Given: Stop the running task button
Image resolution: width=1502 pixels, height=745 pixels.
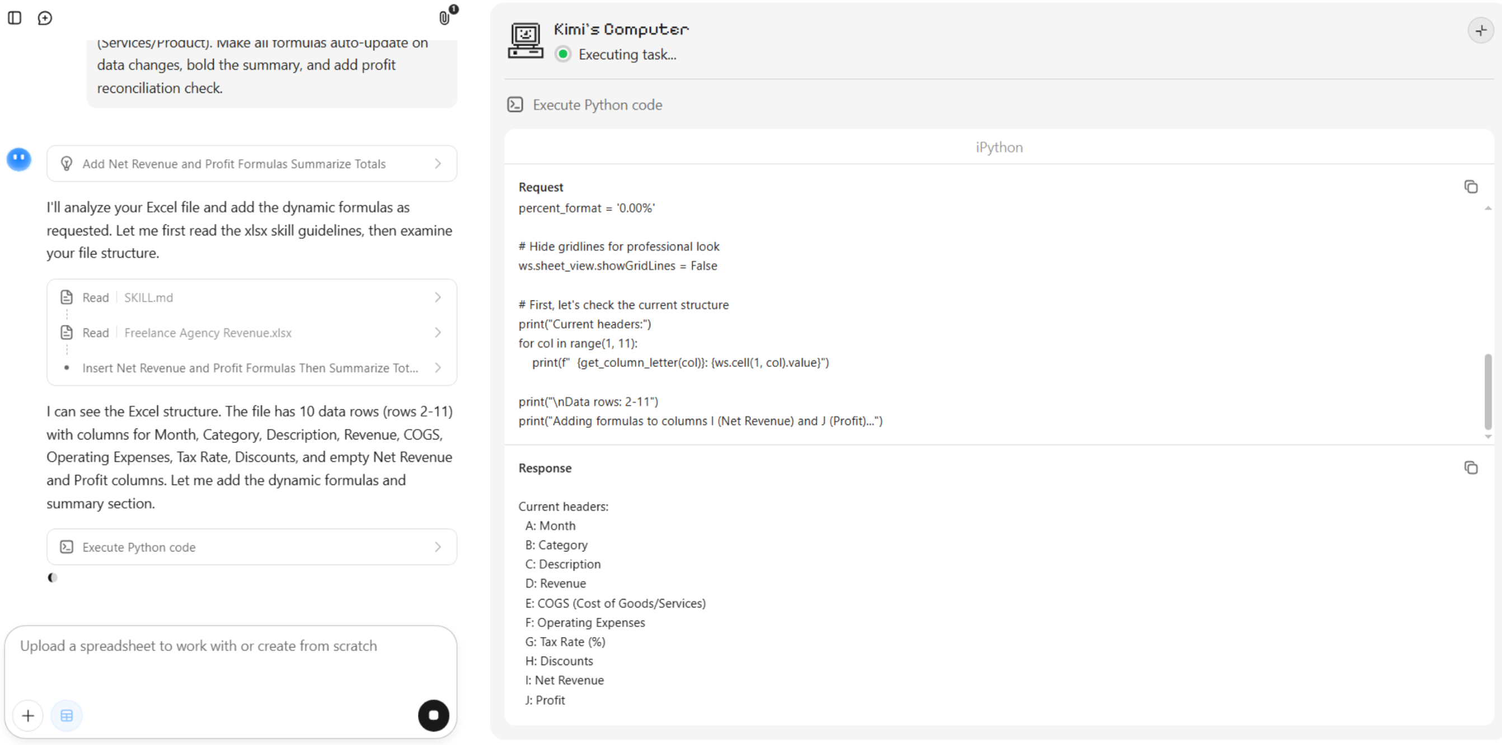Looking at the screenshot, I should click(433, 715).
